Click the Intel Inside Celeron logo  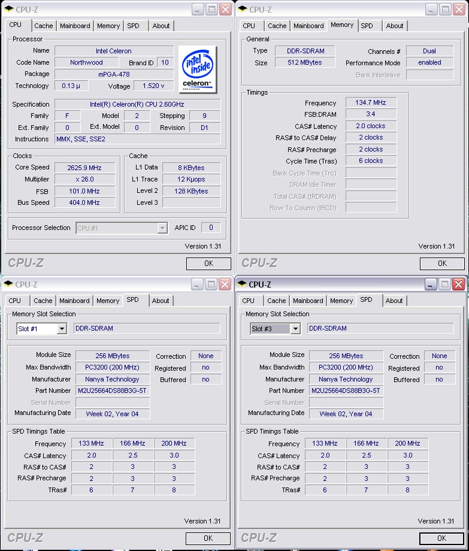[x=198, y=69]
